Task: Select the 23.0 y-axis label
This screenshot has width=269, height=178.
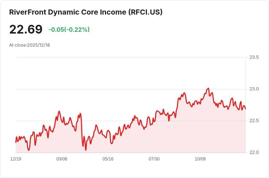Action: [254, 89]
